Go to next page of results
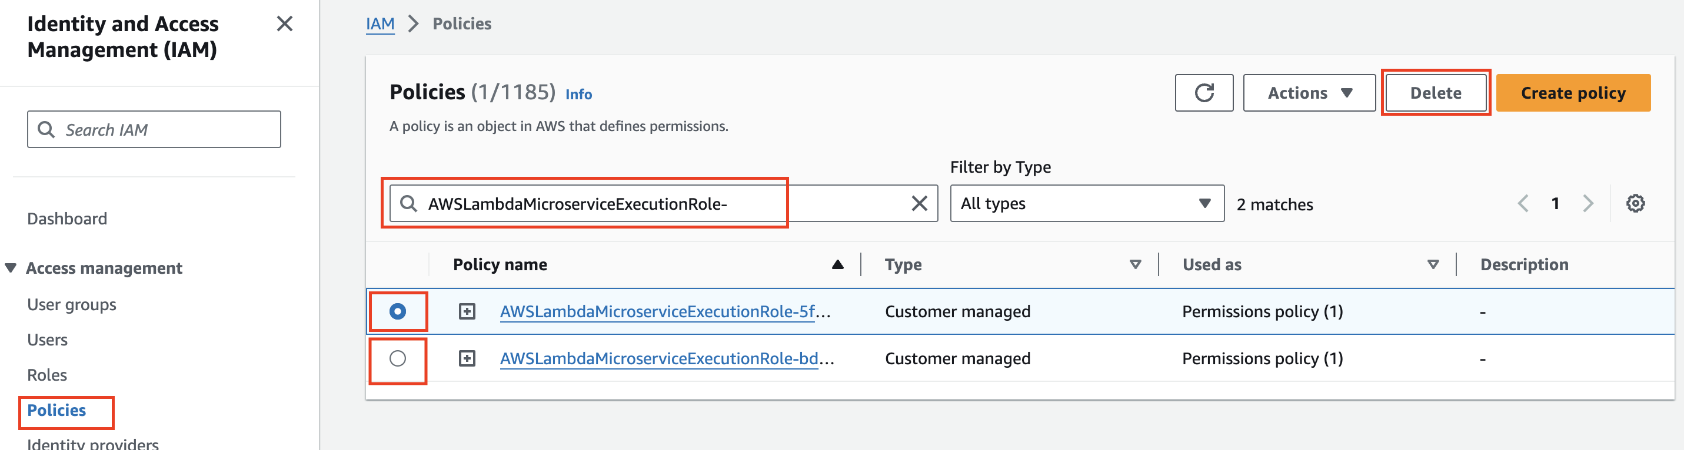The image size is (1684, 450). 1588,204
